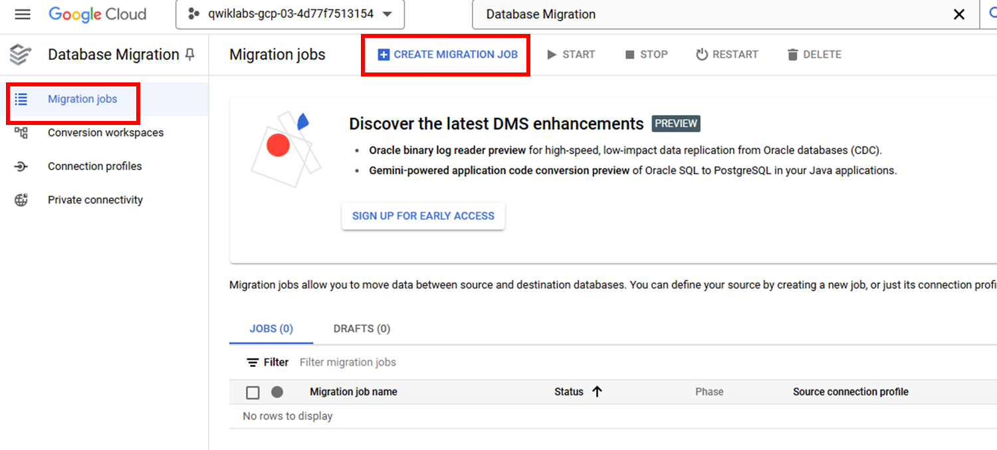
Task: Switch to the DRAFTS (0) tab
Action: [x=362, y=328]
